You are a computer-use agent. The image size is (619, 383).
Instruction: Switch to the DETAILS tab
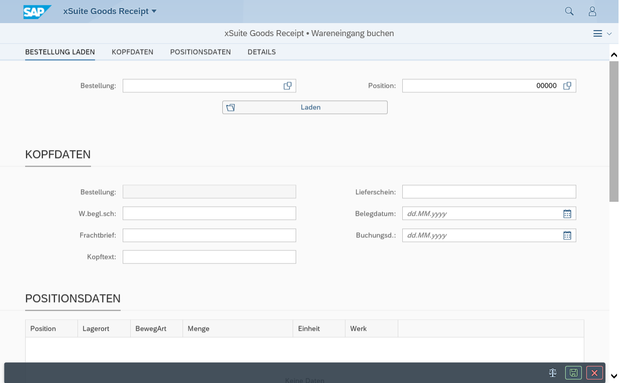coord(261,52)
